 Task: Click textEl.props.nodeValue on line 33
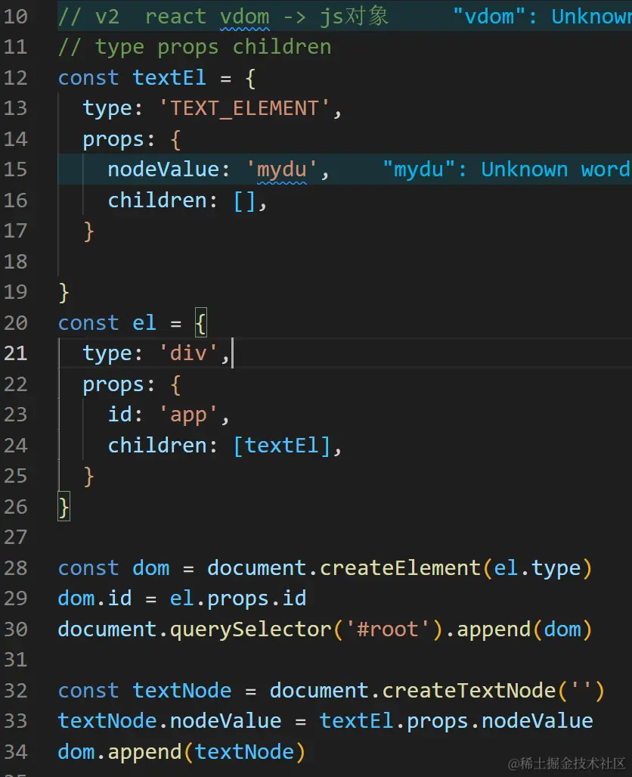click(x=456, y=722)
